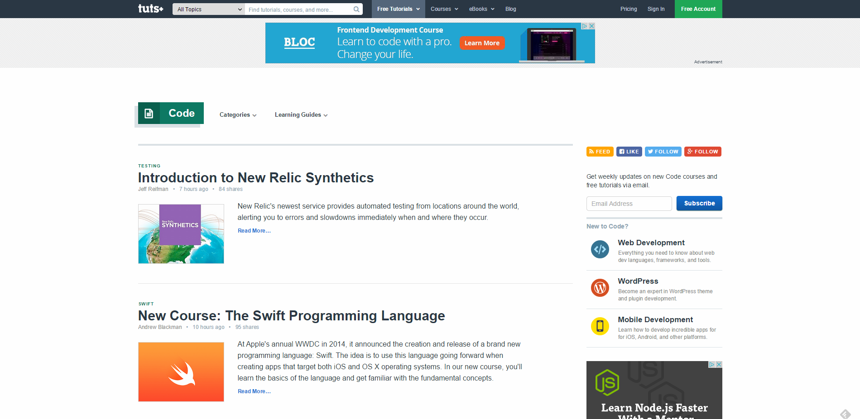Click the Swift logo thumbnail

pos(181,372)
